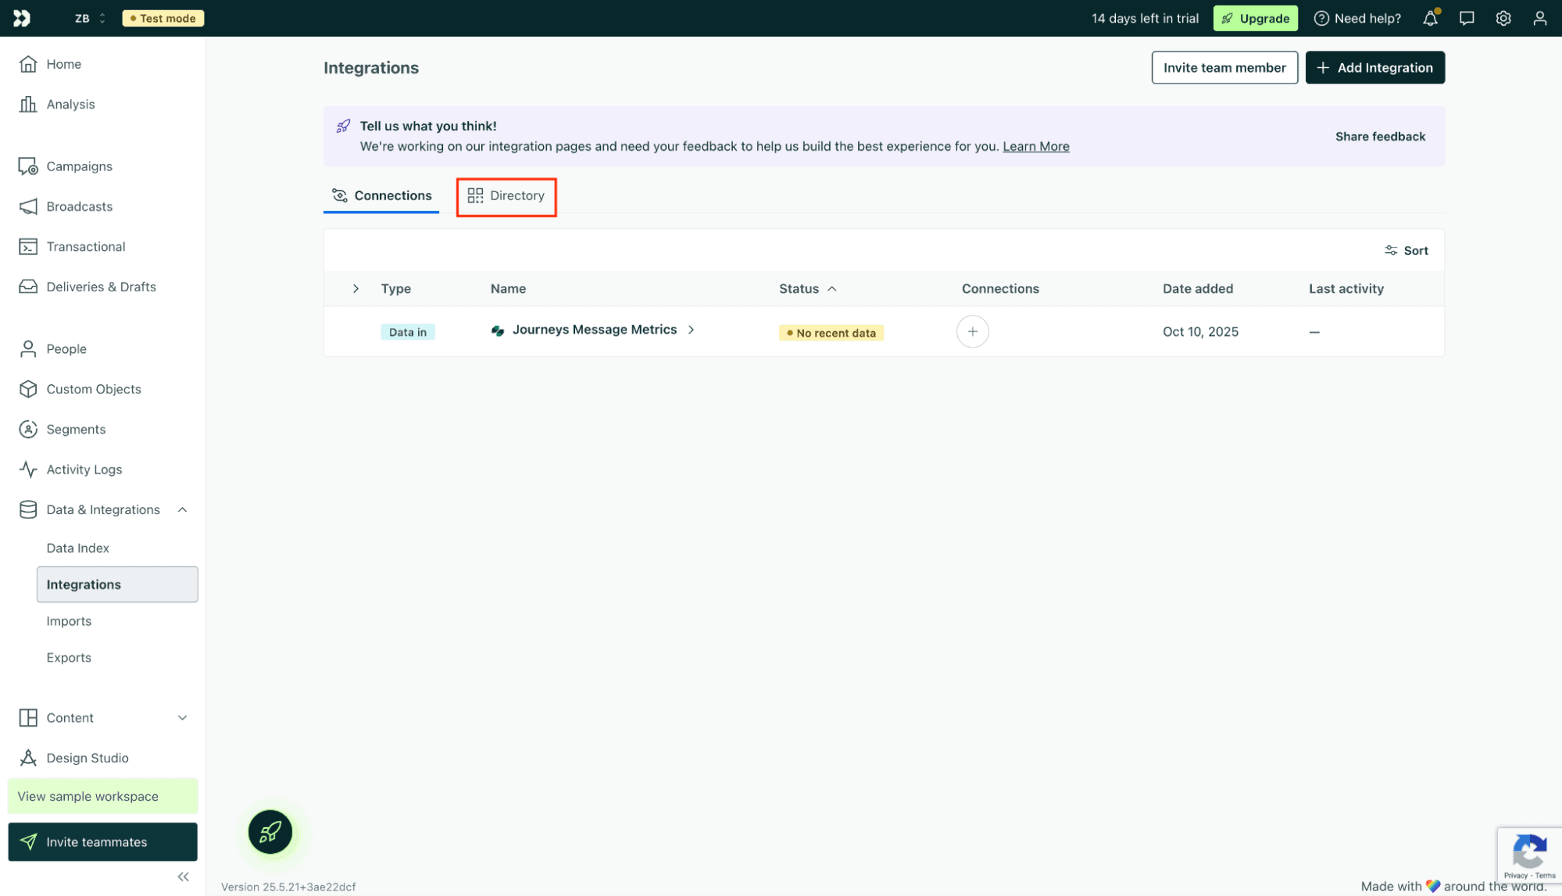Open the Home section
The image size is (1562, 896).
63,64
